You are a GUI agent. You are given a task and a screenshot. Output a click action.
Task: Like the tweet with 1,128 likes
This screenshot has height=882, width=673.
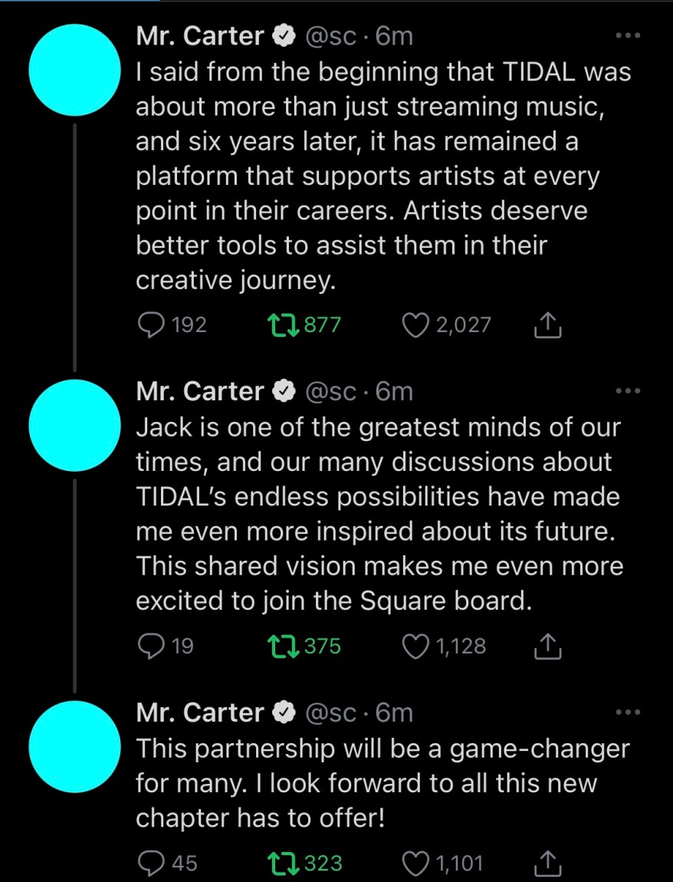[416, 646]
